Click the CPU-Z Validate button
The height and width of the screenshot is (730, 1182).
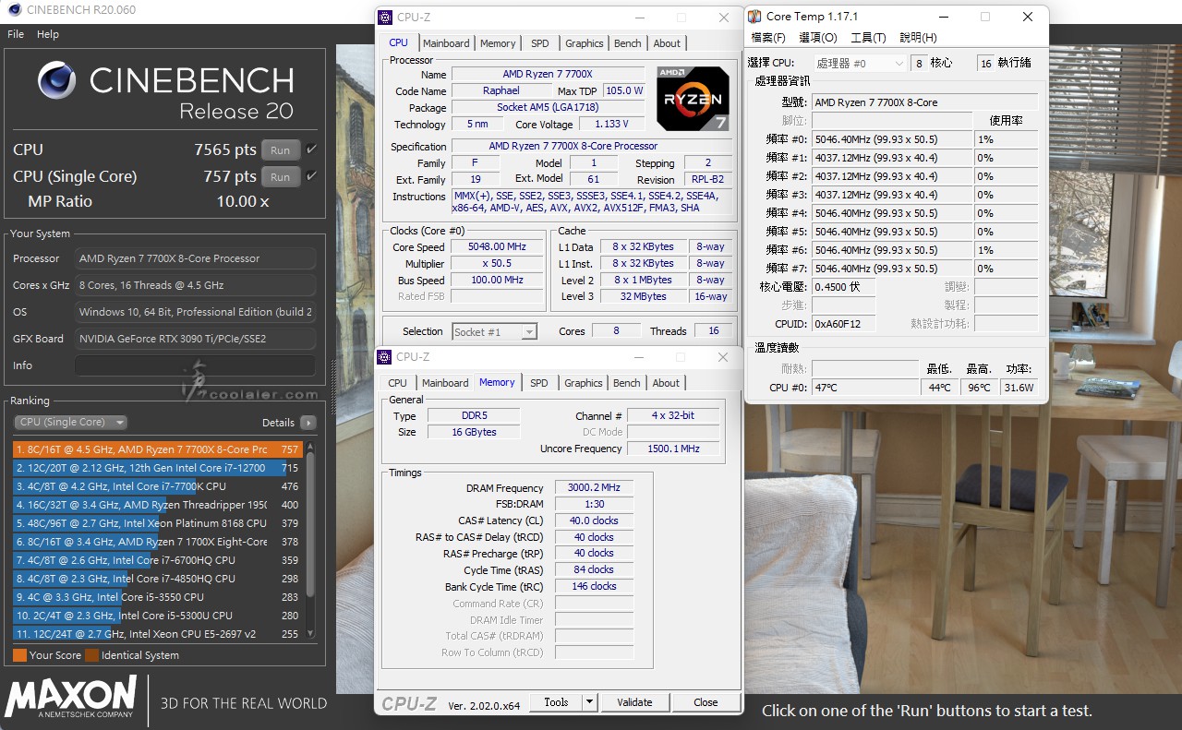click(634, 702)
